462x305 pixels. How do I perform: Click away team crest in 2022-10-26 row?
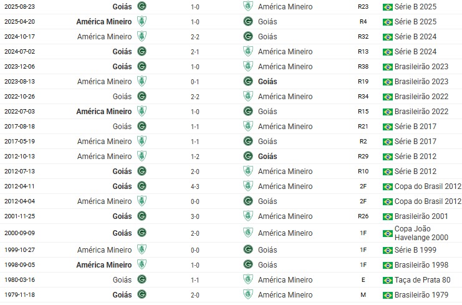(x=248, y=97)
